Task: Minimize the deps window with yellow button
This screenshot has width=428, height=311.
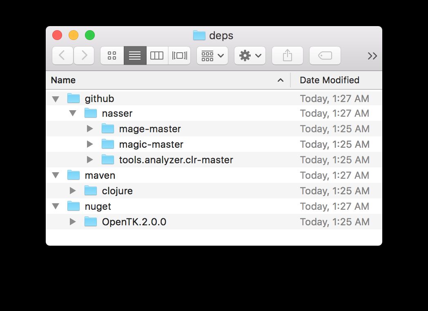Action: pyautogui.click(x=74, y=36)
